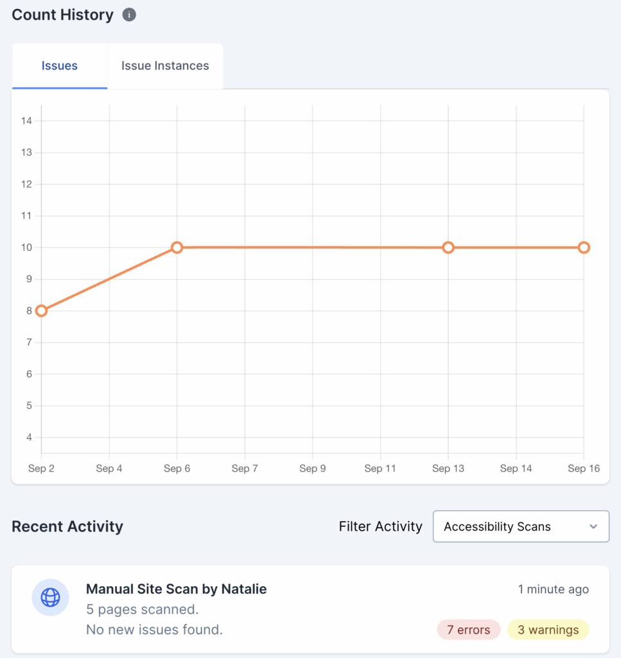Viewport: 621px width, 658px height.
Task: Click the Recent Activity heading
Action: pos(67,527)
